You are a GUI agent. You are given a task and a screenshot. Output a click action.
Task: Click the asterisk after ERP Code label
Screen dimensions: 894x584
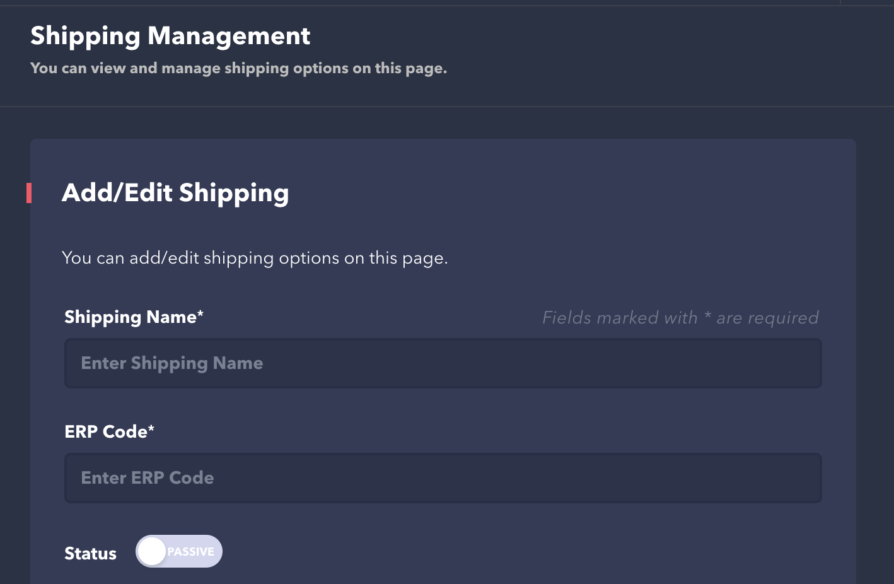[151, 428]
